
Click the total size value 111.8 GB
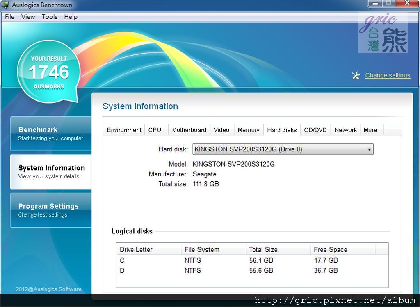coord(206,184)
